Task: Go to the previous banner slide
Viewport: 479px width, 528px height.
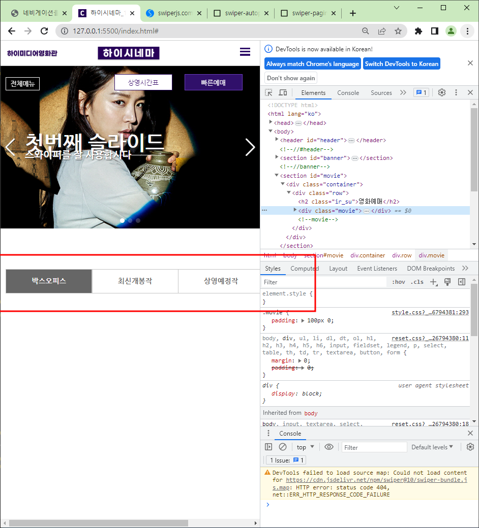Action: click(10, 147)
